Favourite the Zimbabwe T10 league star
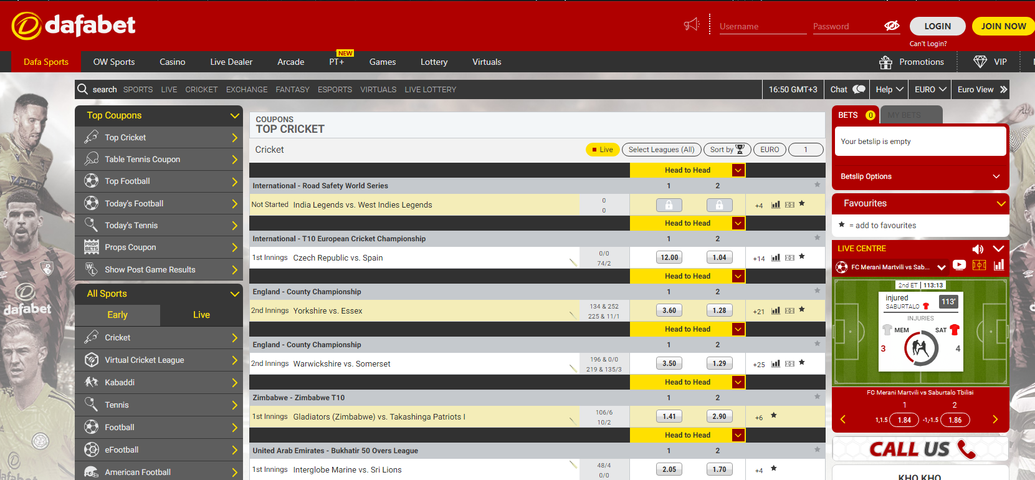 click(x=818, y=396)
